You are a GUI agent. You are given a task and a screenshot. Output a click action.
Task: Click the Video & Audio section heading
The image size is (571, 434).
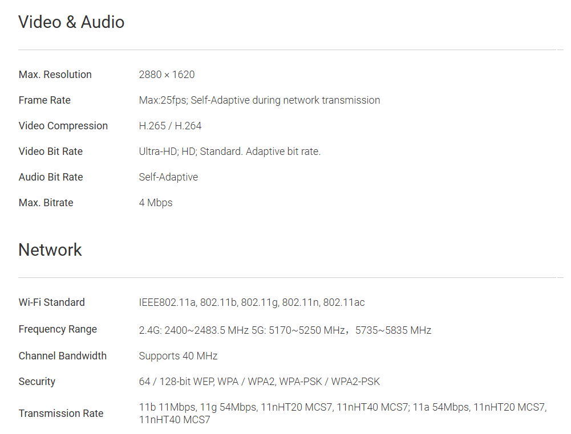71,22
